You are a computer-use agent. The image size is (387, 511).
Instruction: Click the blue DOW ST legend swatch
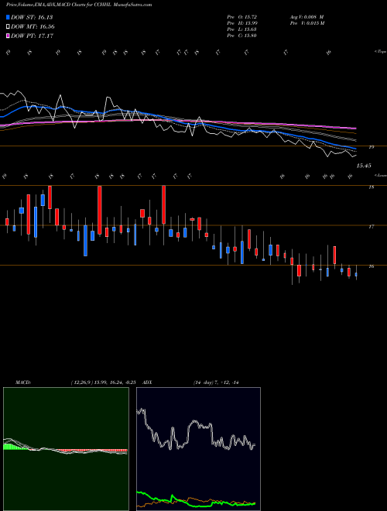8,17
